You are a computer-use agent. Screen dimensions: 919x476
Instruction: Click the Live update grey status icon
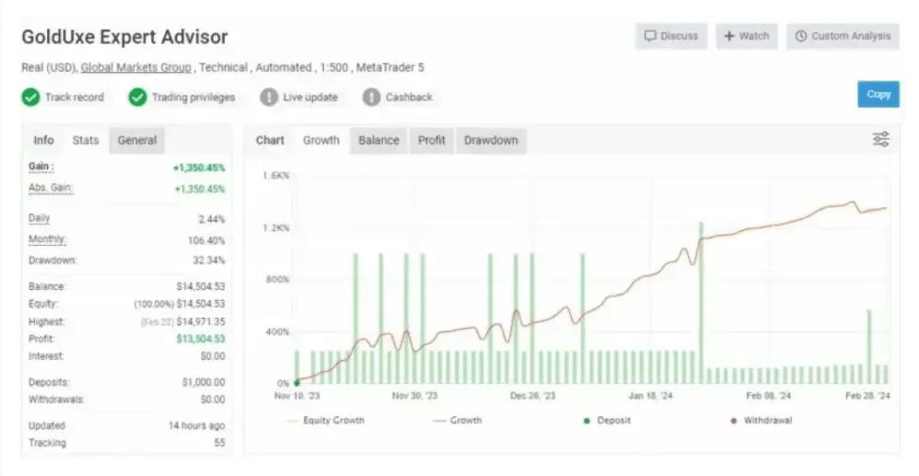coord(269,97)
